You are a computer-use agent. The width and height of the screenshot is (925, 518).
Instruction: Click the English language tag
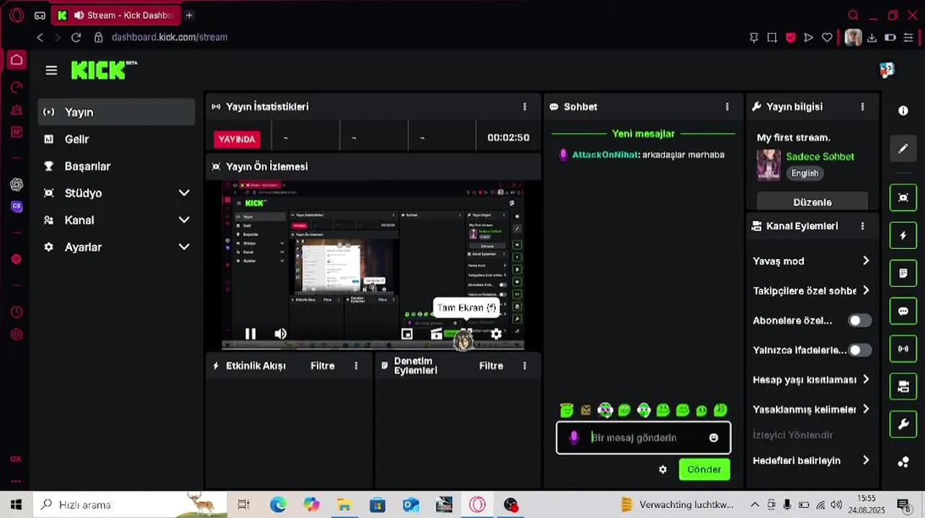point(805,173)
